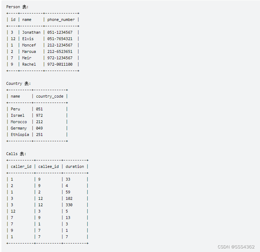Screen dimensions: 260x252
Task: Click the name Jonathan in the Person table
Action: point(31,32)
